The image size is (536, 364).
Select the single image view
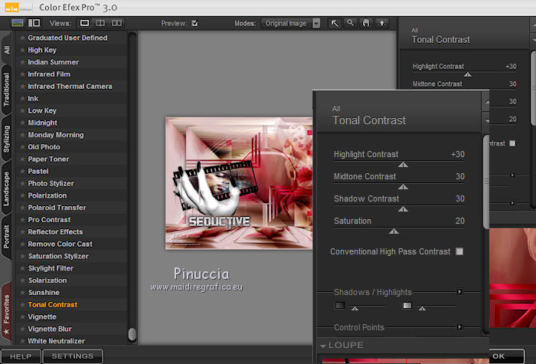tap(84, 23)
